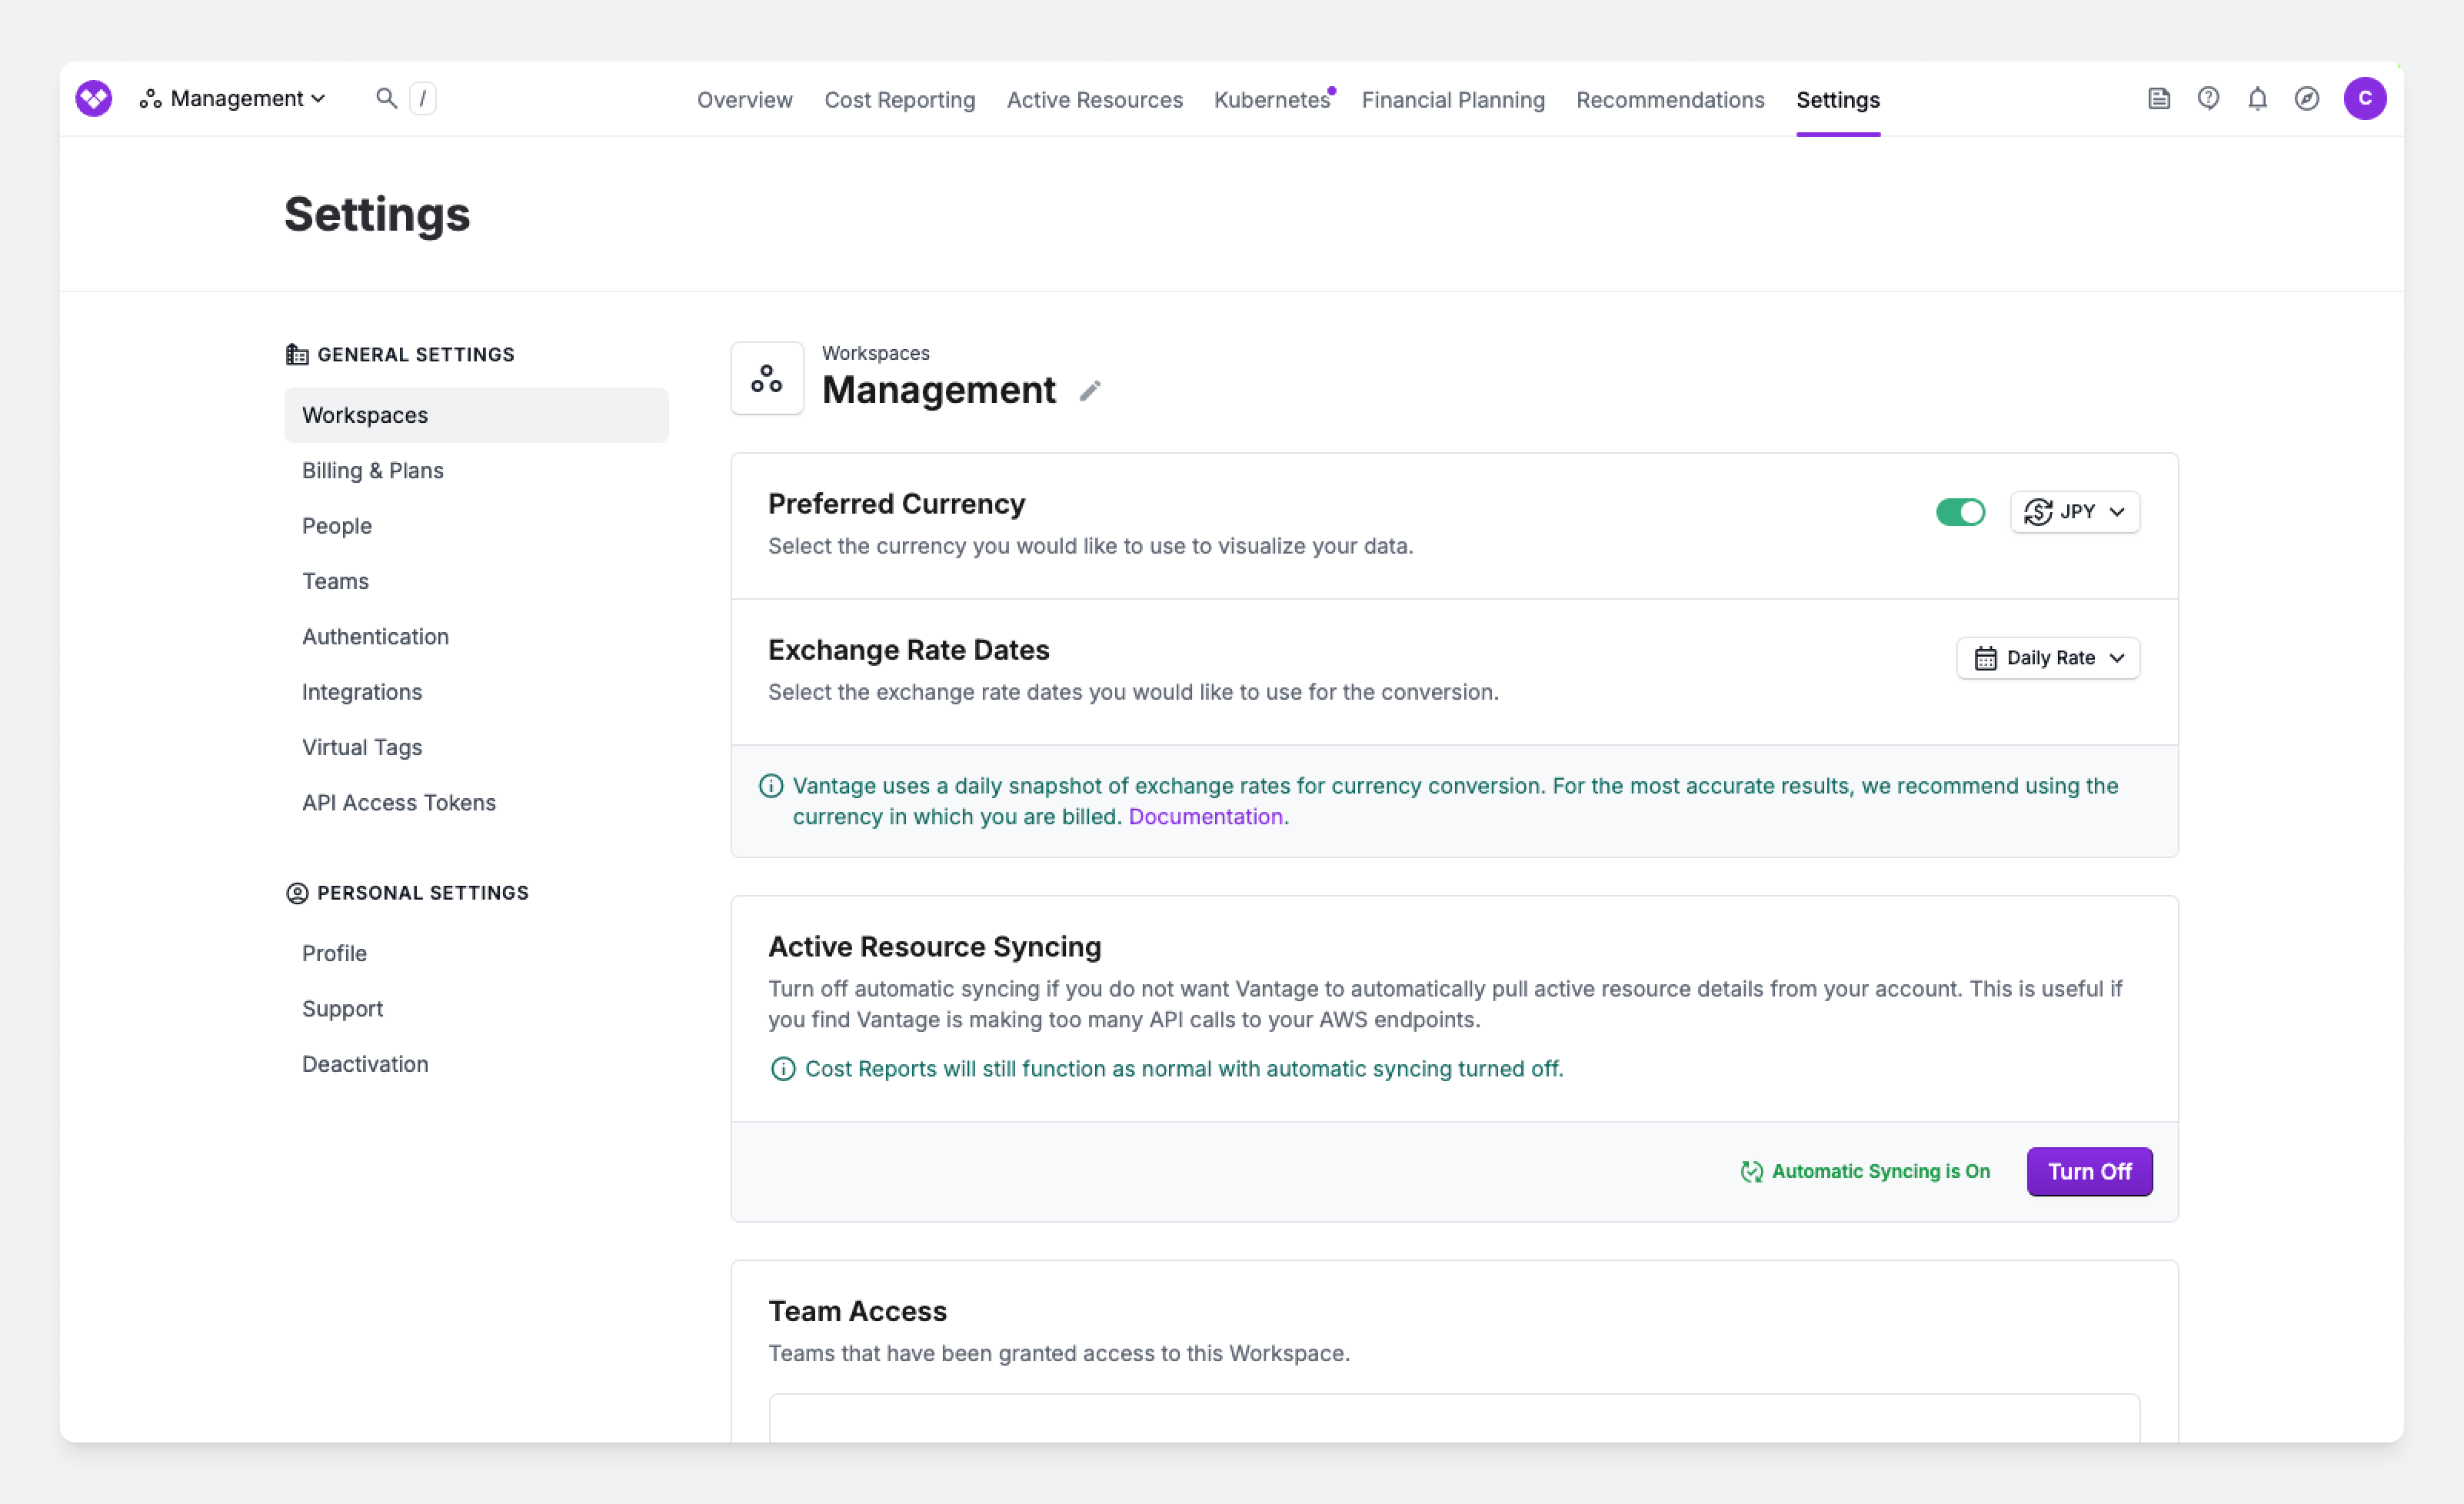Expand the Daily Rate dropdown

click(x=2048, y=658)
